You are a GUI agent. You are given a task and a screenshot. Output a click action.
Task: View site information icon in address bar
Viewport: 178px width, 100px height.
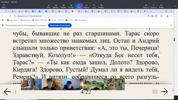[15, 16]
